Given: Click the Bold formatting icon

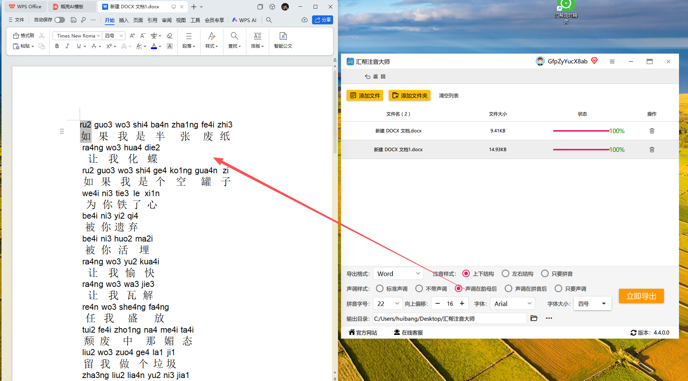Looking at the screenshot, I should (57, 46).
